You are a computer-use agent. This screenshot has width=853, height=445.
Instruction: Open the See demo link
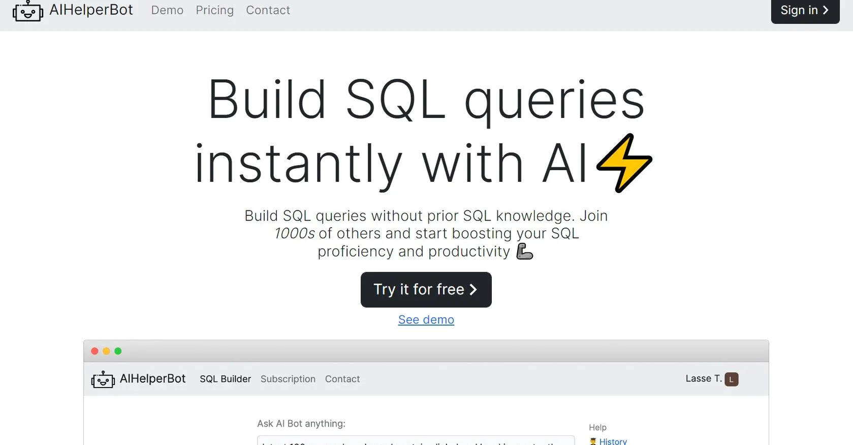coord(426,320)
